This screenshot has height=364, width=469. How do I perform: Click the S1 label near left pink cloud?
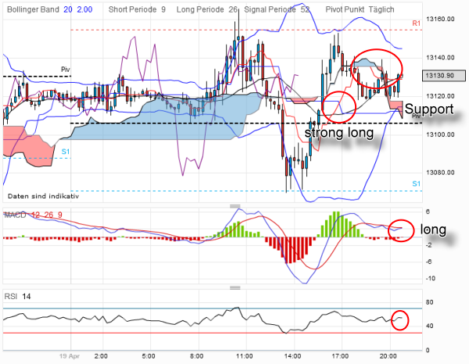coord(66,152)
